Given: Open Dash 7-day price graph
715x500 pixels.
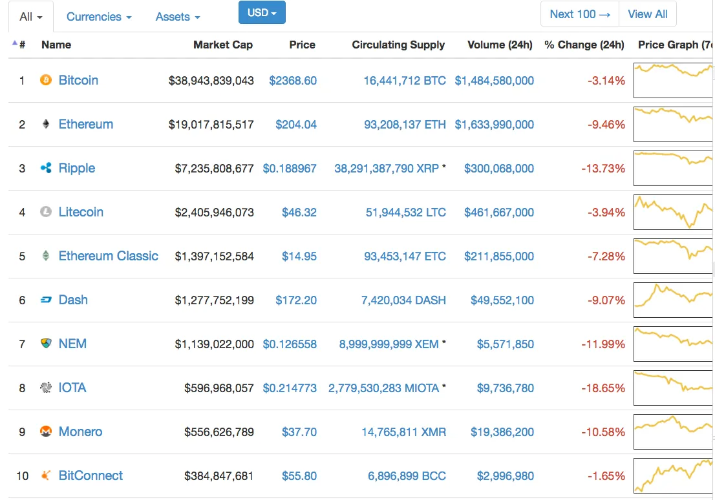Looking at the screenshot, I should [x=673, y=300].
